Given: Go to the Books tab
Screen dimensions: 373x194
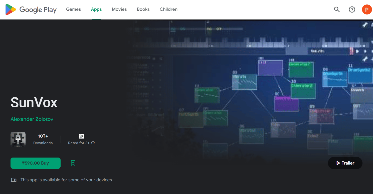Looking at the screenshot, I should click(143, 9).
